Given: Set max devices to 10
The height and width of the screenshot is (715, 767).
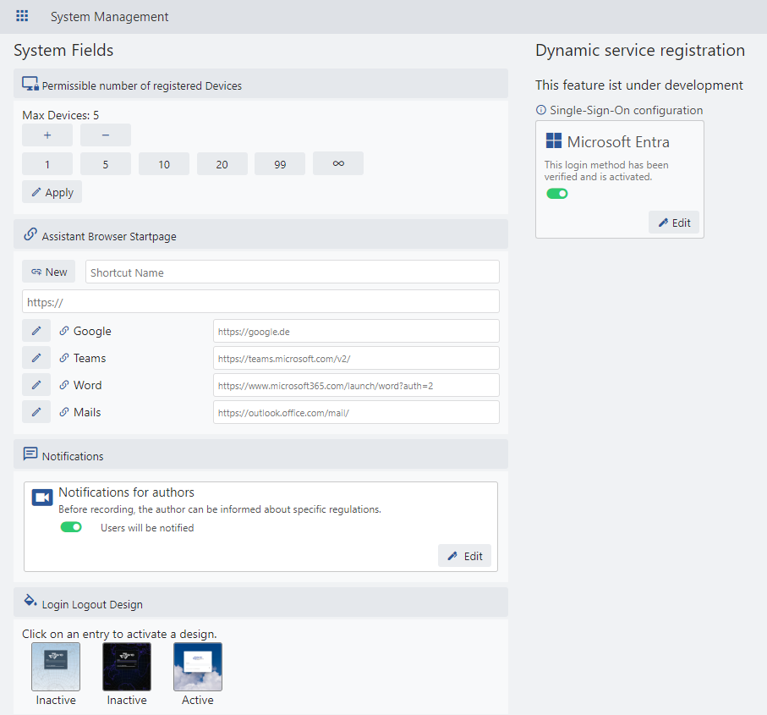Looking at the screenshot, I should [164, 164].
